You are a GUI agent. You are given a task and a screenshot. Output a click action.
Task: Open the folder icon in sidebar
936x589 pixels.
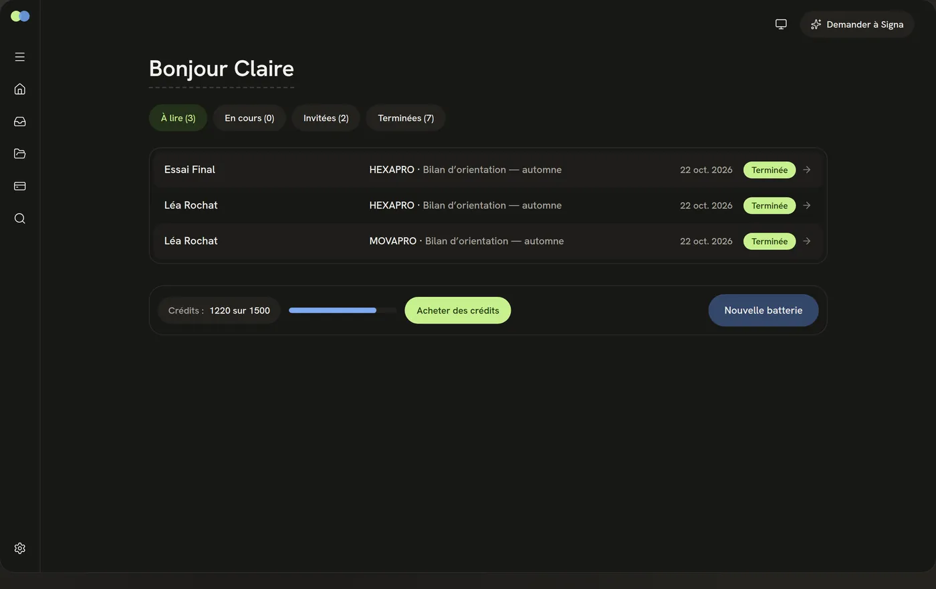20,154
